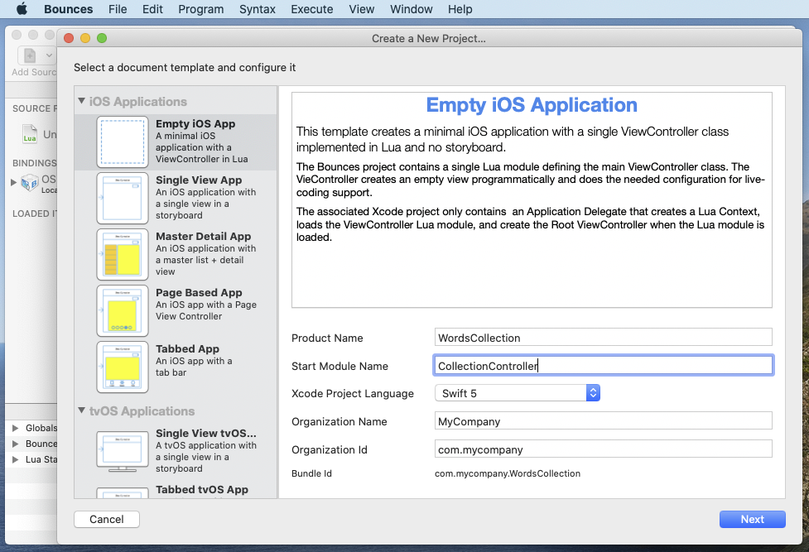
Task: Open the Add Source dropdown chevron
Action: (x=49, y=55)
